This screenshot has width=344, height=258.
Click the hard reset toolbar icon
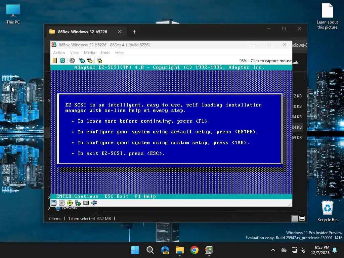(62, 60)
